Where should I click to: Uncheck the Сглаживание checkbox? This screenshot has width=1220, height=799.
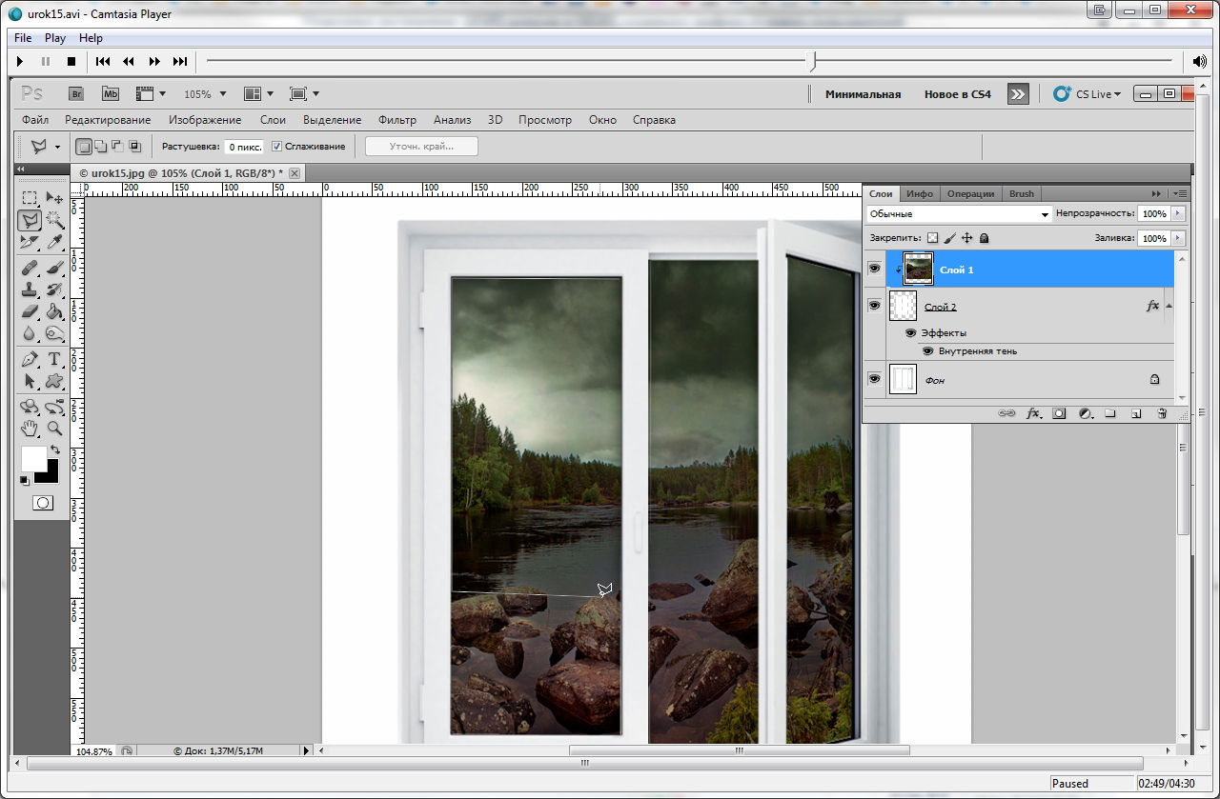[x=276, y=147]
